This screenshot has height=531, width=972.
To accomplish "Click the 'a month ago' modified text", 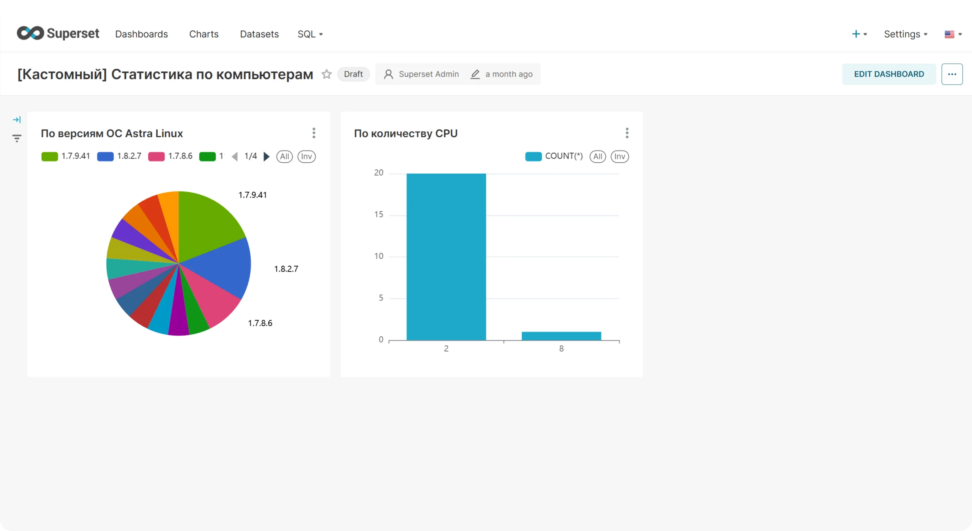I will 509,74.
